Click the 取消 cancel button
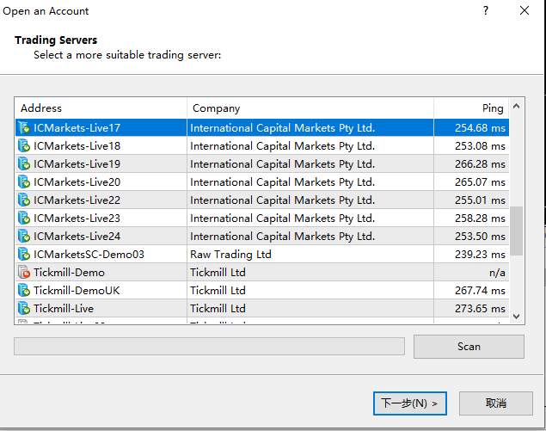This screenshot has width=546, height=431. (496, 403)
